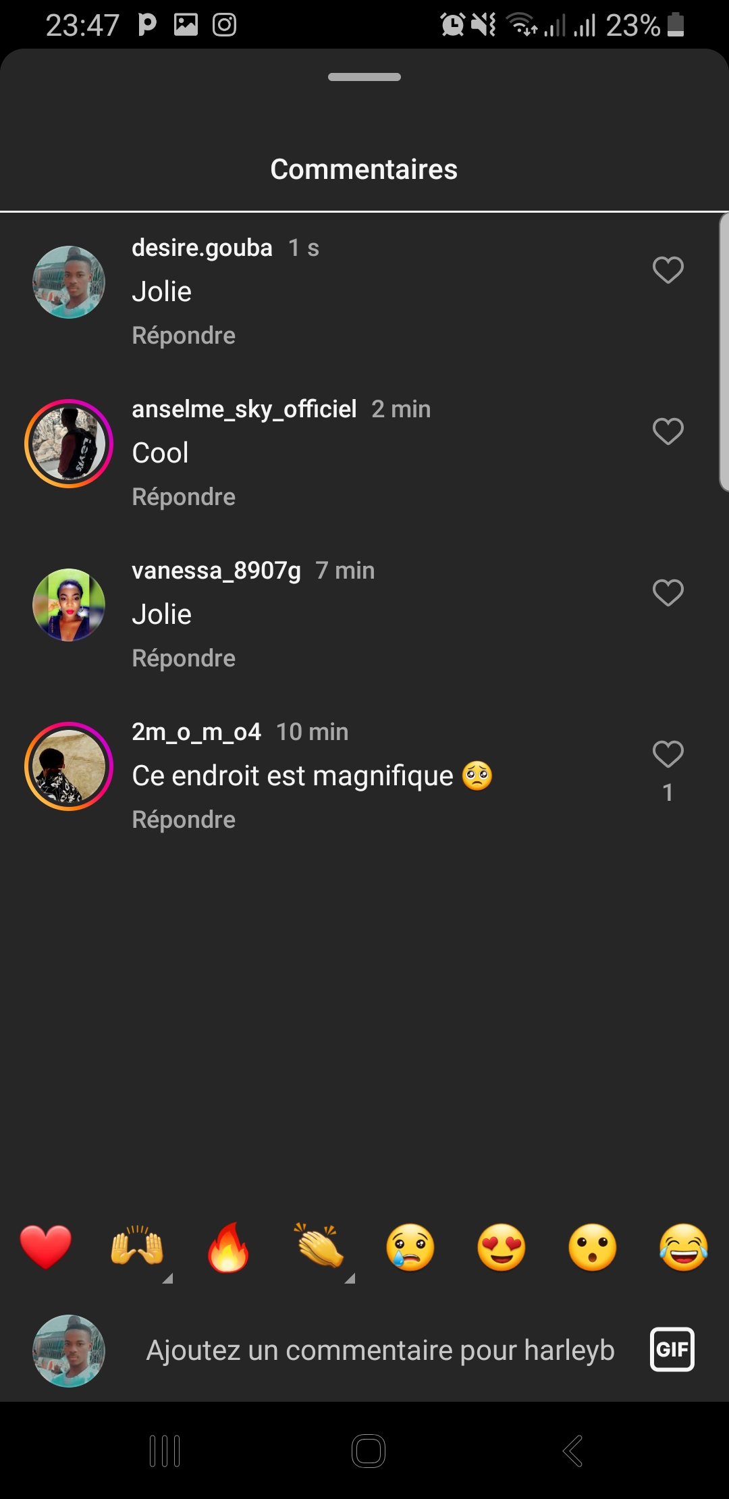
Task: Open vanessa_8907g's profile from username
Action: point(216,571)
